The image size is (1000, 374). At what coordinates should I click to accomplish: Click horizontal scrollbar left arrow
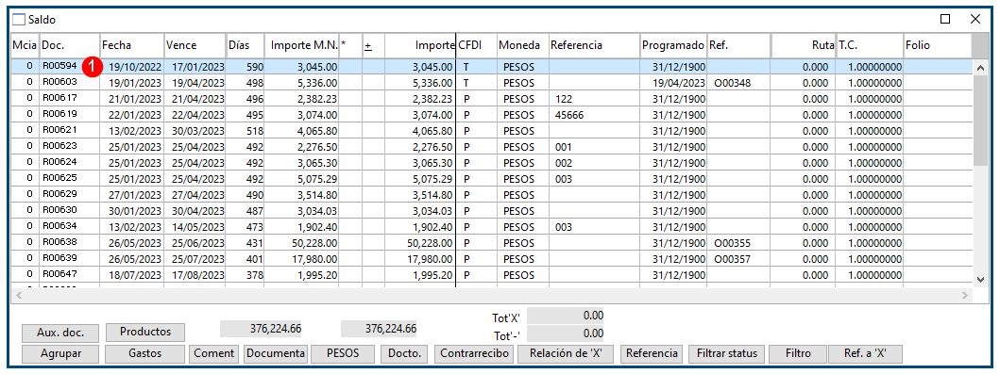pyautogui.click(x=19, y=296)
